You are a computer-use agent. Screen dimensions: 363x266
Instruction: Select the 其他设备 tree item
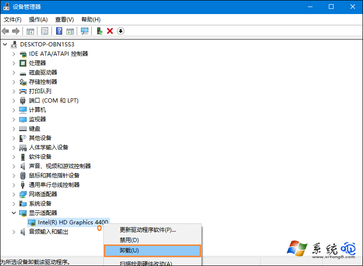40,138
